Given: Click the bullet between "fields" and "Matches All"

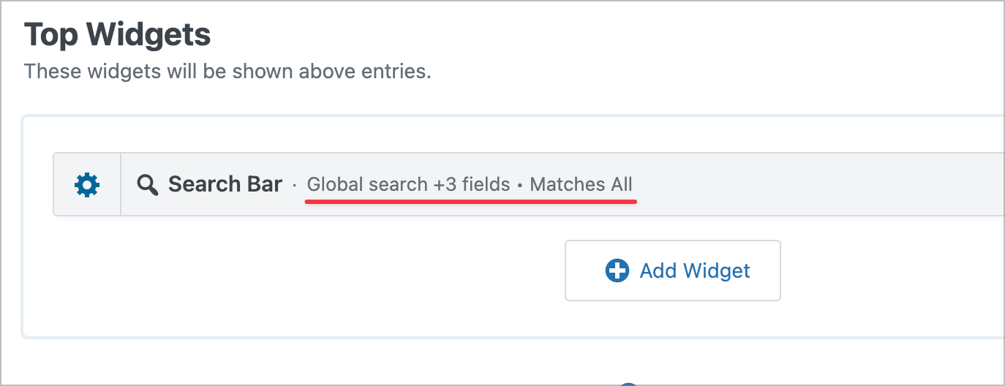Looking at the screenshot, I should point(520,186).
